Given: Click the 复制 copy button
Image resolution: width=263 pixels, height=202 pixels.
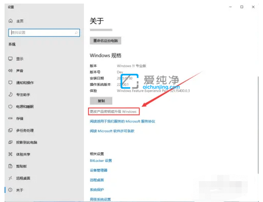Looking at the screenshot, I should pos(101,101).
